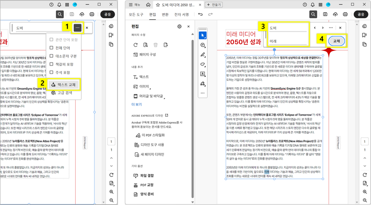Click the 미래 replace-with field
The image size is (371, 205).
(288, 41)
